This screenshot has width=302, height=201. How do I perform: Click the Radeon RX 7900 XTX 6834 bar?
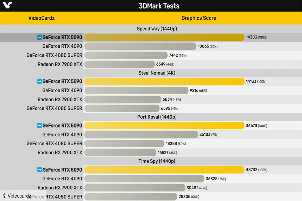123,99
